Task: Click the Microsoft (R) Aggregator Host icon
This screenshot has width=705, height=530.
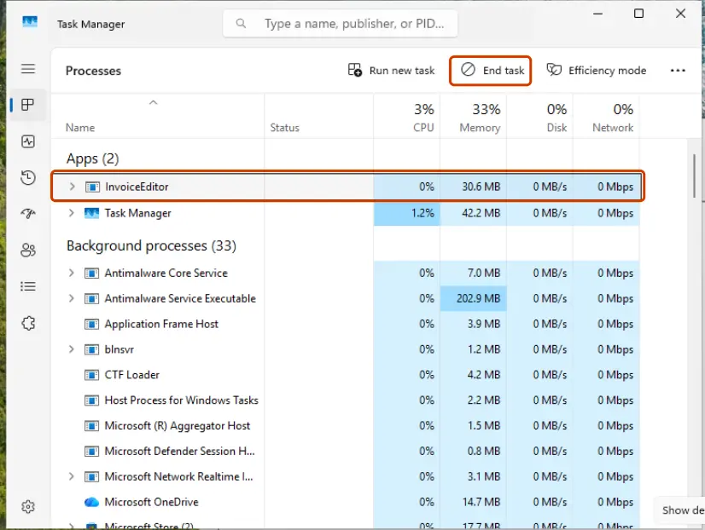Action: (x=91, y=425)
